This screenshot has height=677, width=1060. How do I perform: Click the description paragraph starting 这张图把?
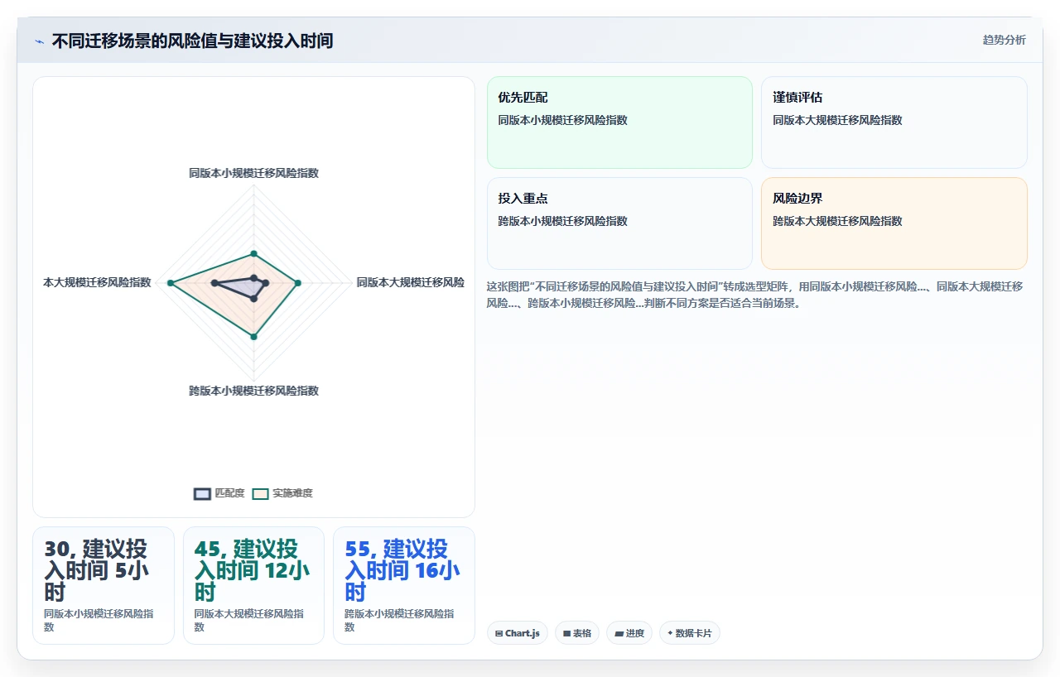(755, 295)
